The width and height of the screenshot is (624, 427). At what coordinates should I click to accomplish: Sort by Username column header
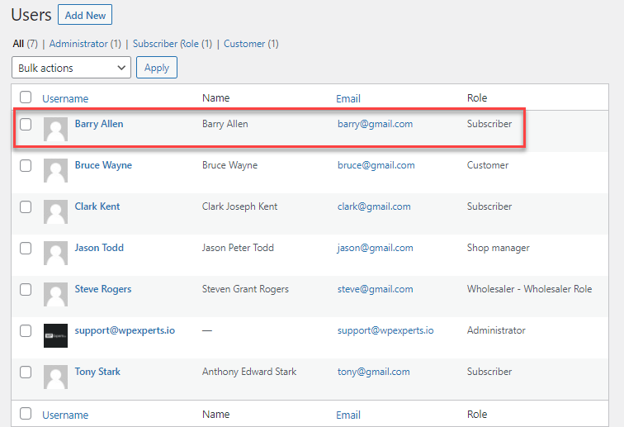point(65,98)
